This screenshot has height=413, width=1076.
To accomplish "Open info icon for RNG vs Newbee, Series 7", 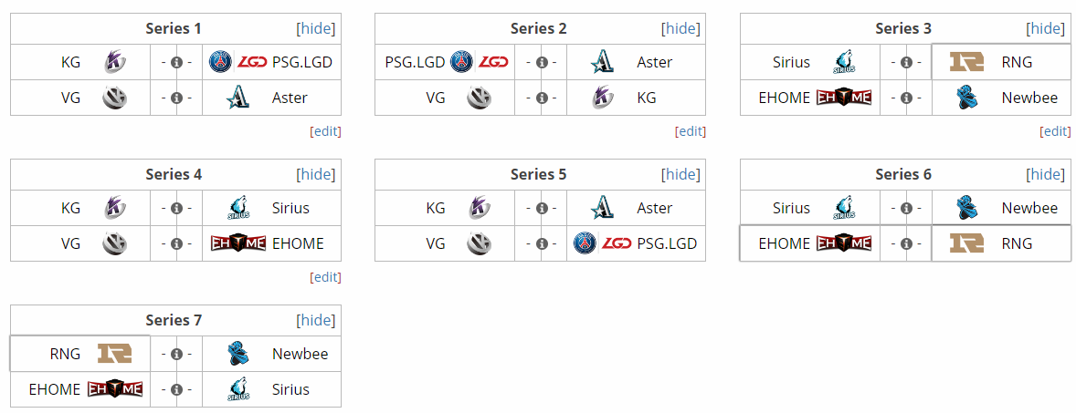I will (176, 354).
